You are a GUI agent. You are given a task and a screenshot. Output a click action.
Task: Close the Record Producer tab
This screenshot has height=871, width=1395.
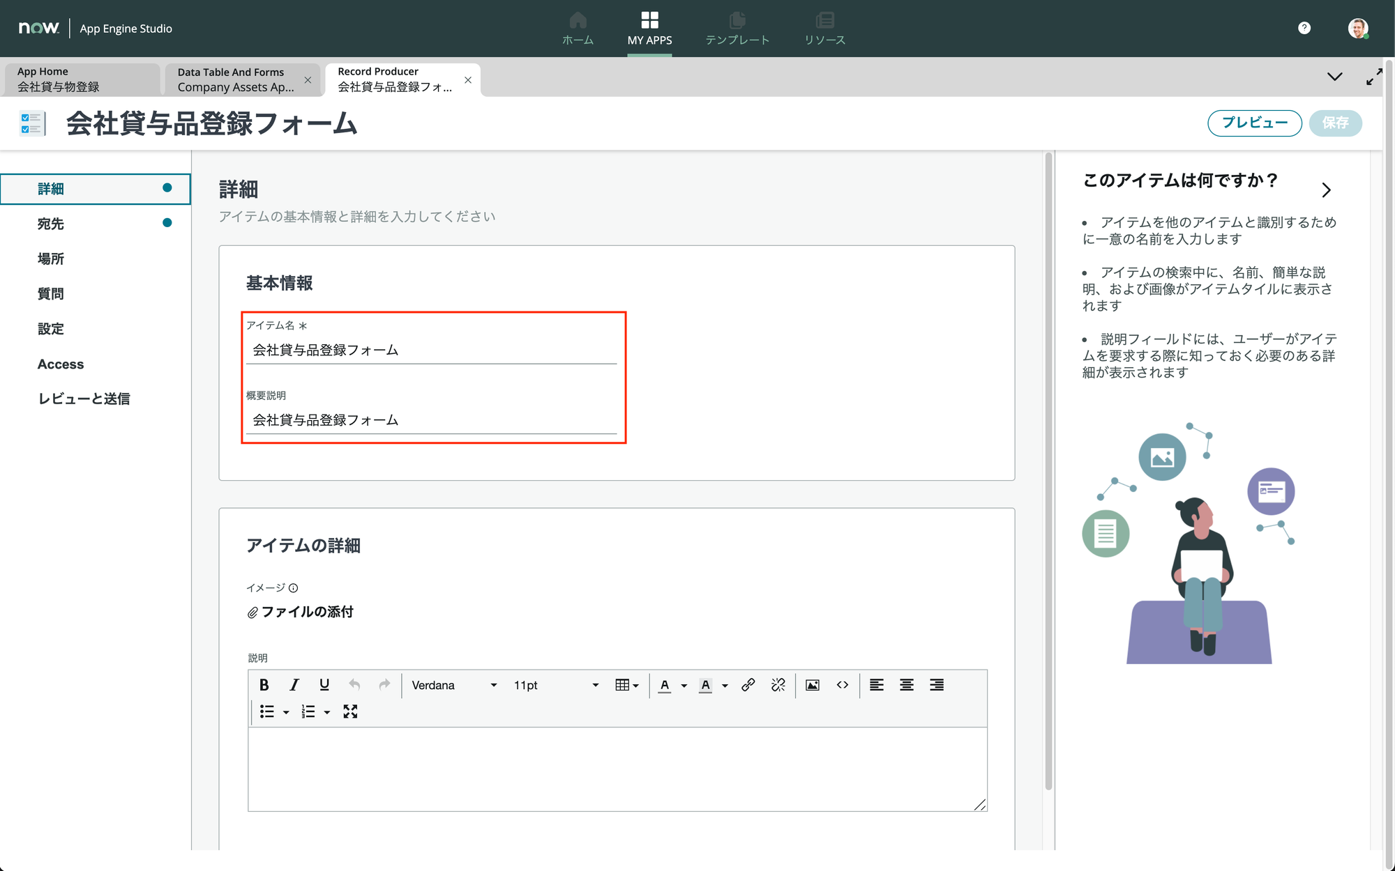point(468,80)
